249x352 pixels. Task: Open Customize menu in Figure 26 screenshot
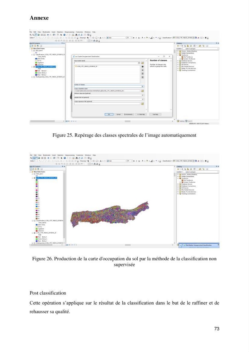pos(80,155)
